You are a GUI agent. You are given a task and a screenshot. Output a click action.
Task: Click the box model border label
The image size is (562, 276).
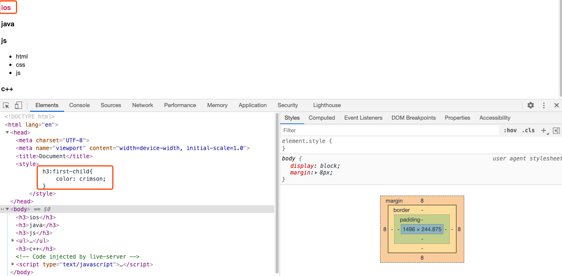coord(402,210)
